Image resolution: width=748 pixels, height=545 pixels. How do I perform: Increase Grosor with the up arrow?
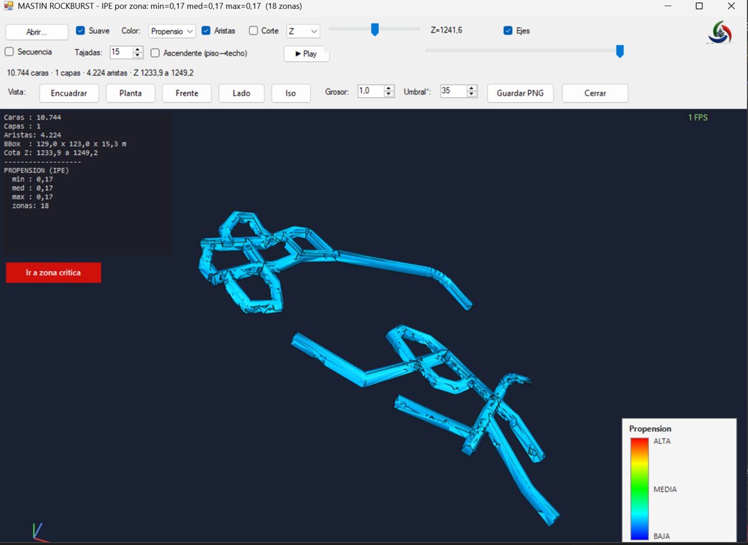389,88
